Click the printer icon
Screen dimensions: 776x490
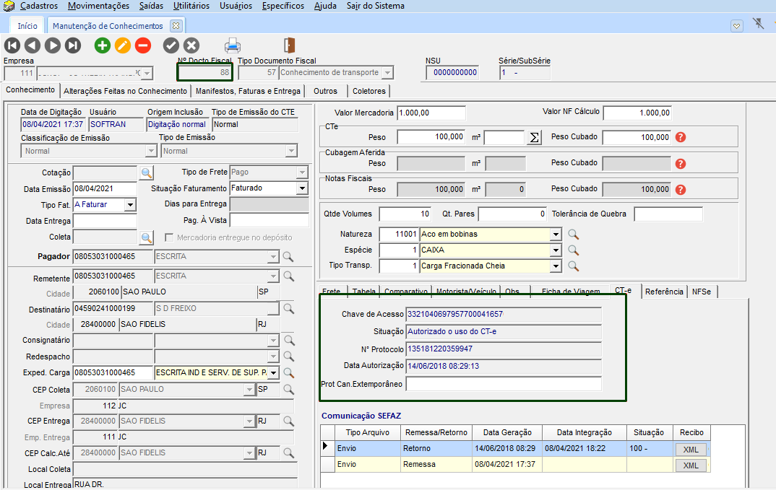click(233, 45)
